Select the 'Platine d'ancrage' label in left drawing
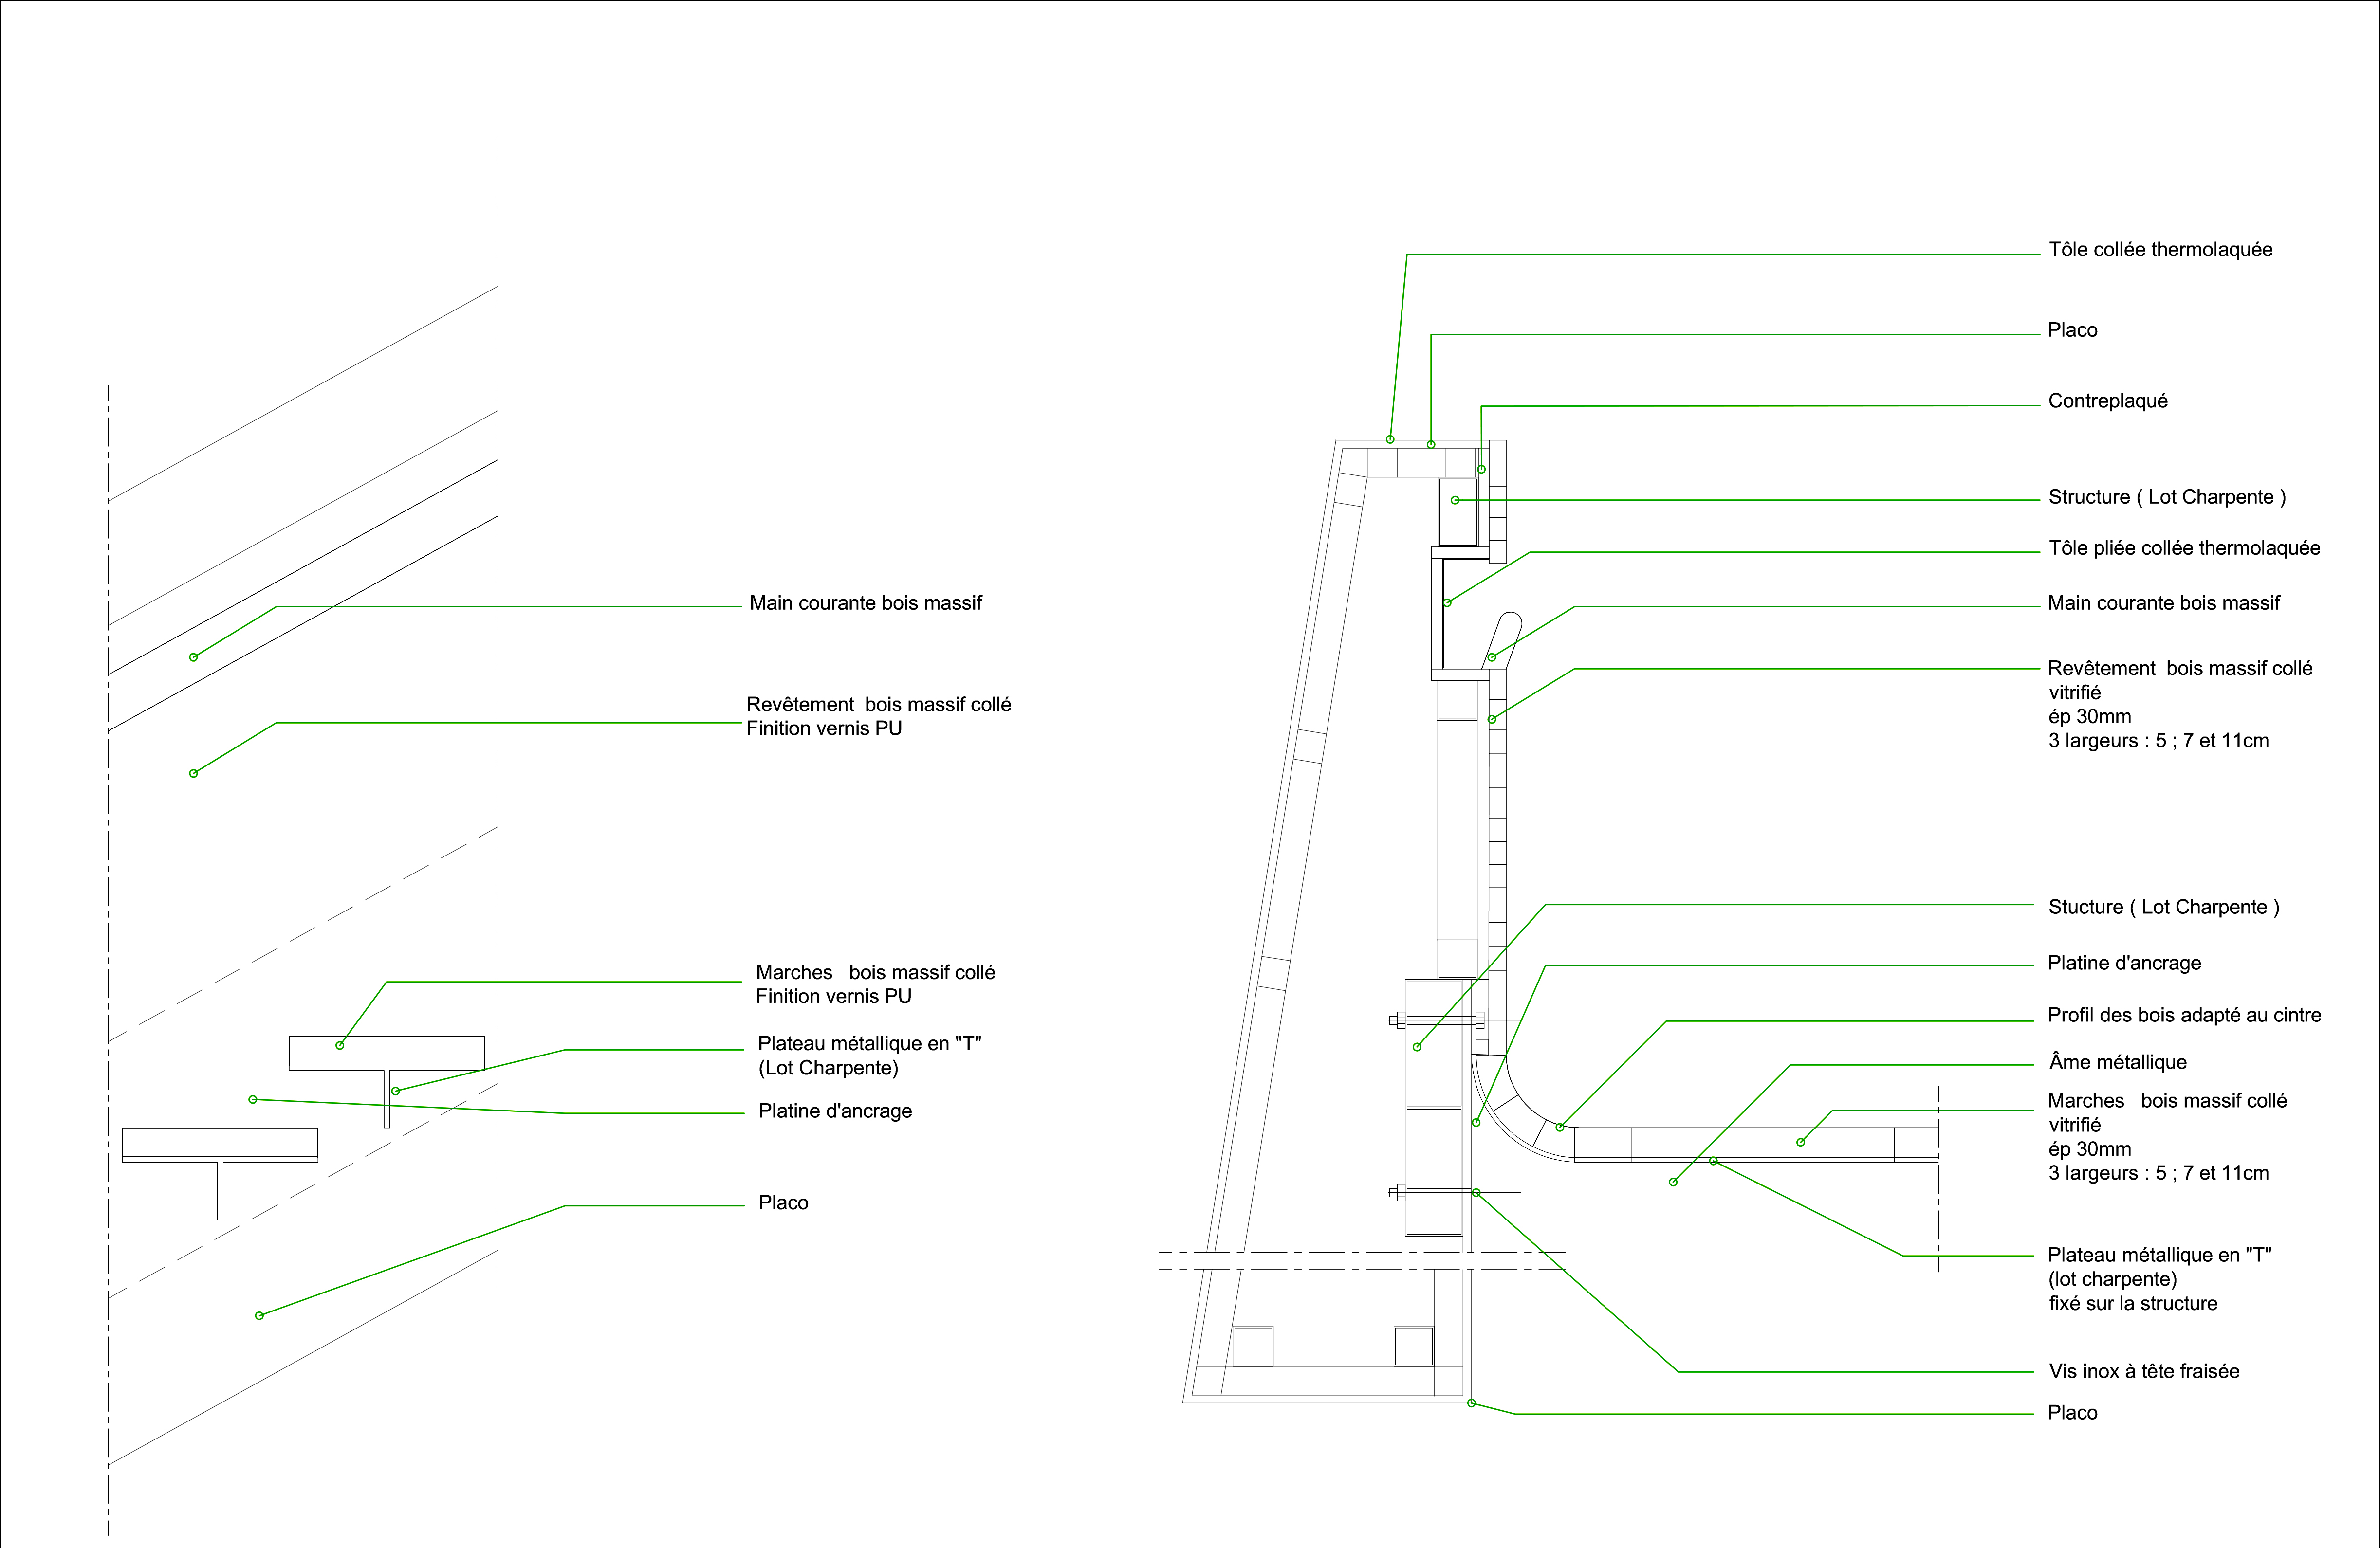The image size is (2380, 1548). coord(835,1111)
